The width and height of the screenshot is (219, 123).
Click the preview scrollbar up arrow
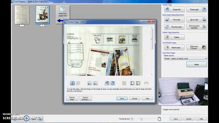coord(152,27)
